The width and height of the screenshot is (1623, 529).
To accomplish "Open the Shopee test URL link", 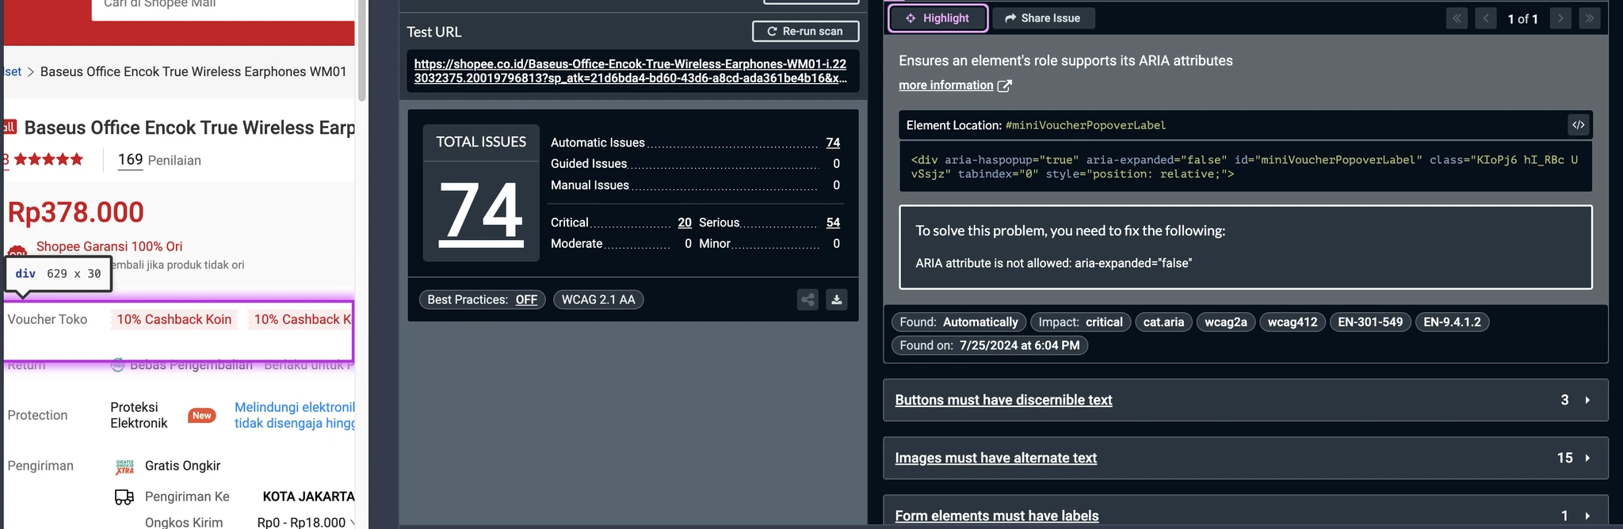I will [630, 70].
